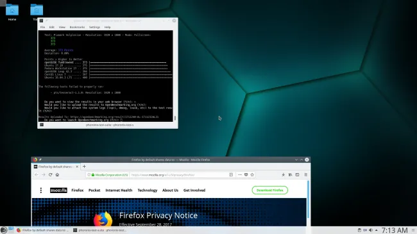The height and width of the screenshot is (234, 417).
Task: Click the pin icon in Konsole titlebar
Action: [x=47, y=21]
